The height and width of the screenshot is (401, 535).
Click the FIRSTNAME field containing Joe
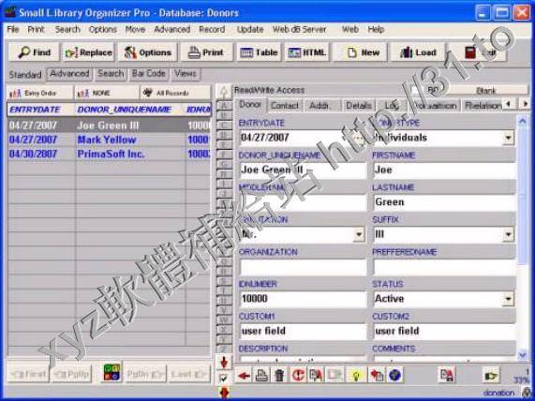(x=444, y=170)
